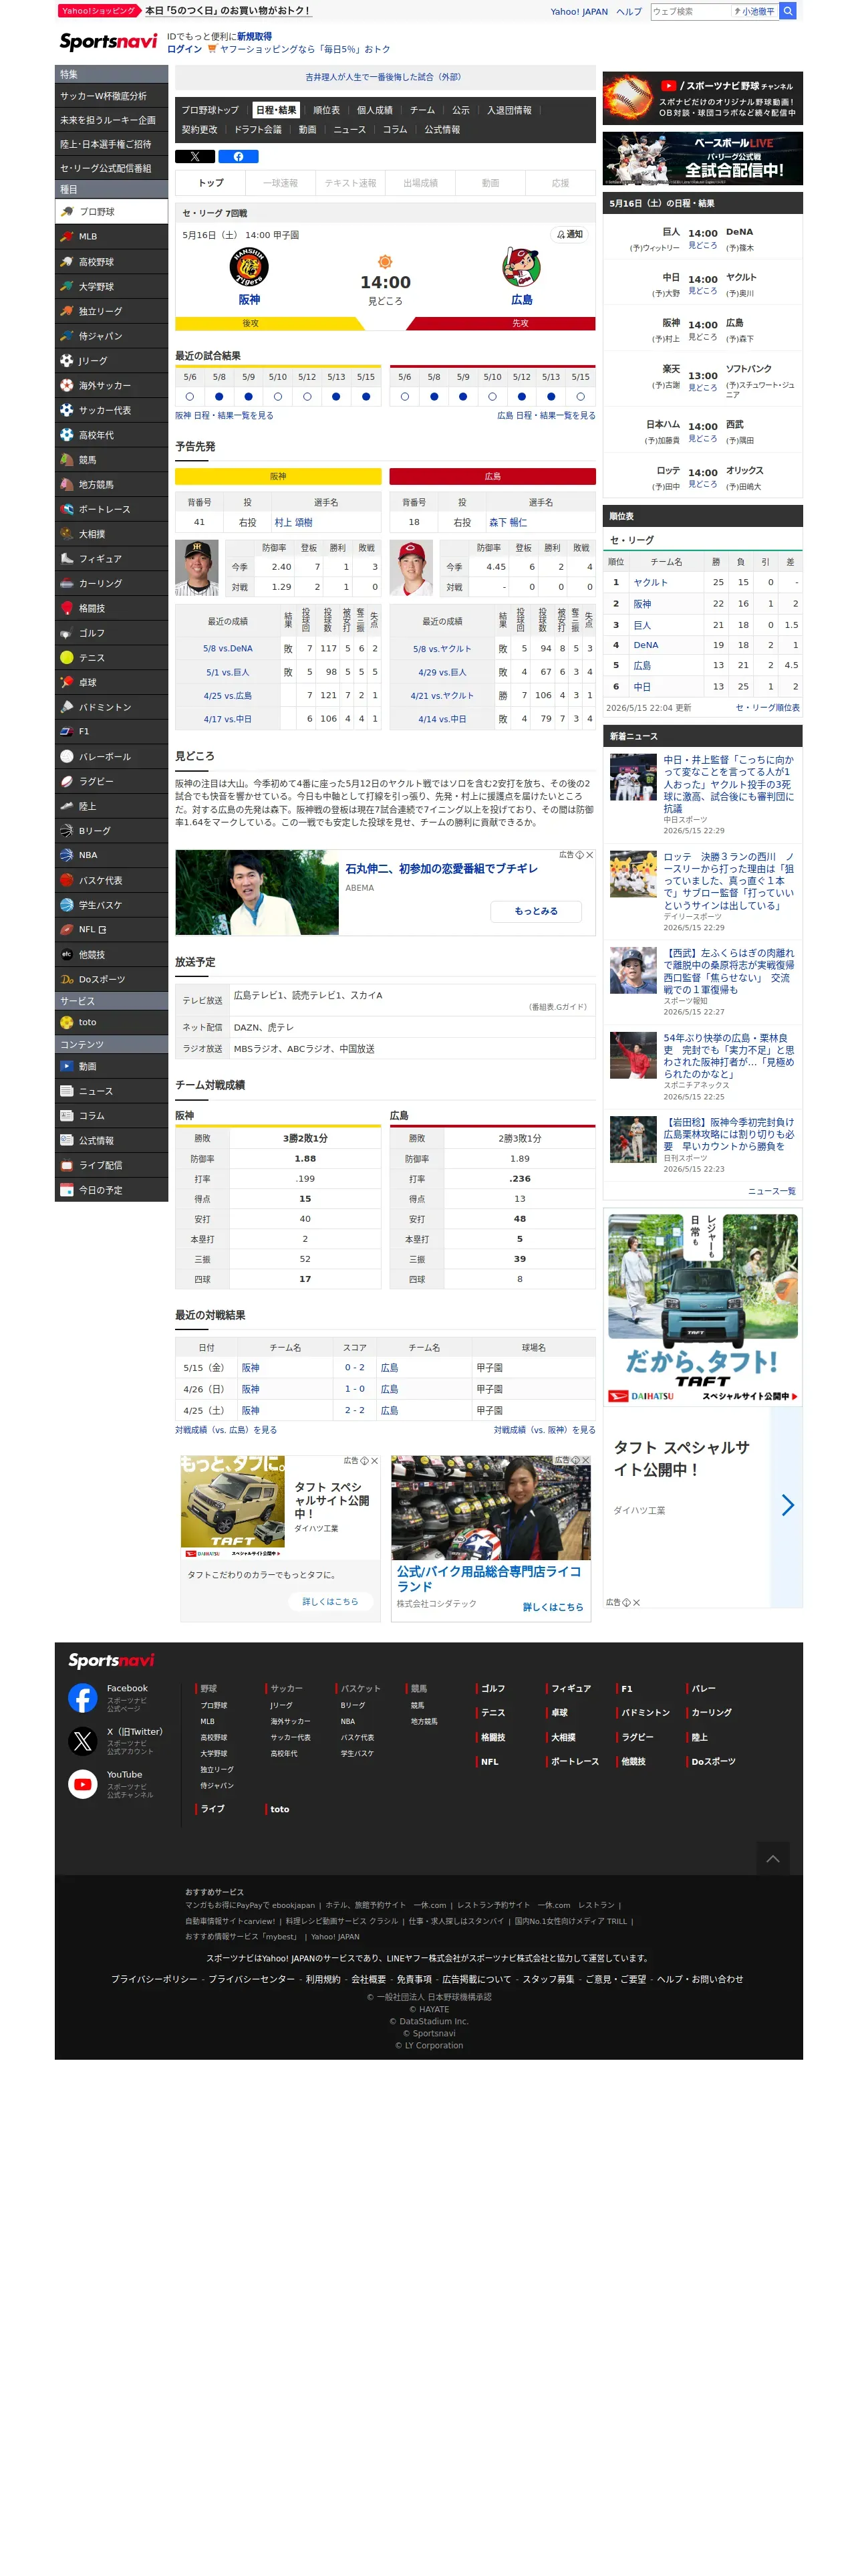Click ヤクルト in the standings table
This screenshot has height=2576, width=858.
(650, 582)
